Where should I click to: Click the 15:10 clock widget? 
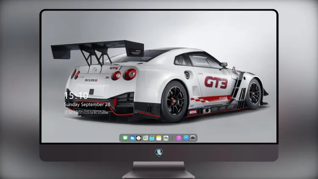tap(76, 95)
